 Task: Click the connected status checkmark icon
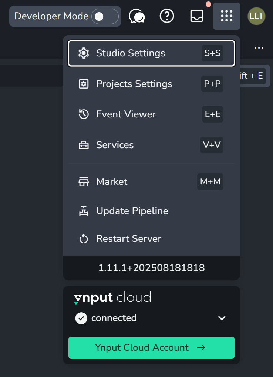(81, 318)
